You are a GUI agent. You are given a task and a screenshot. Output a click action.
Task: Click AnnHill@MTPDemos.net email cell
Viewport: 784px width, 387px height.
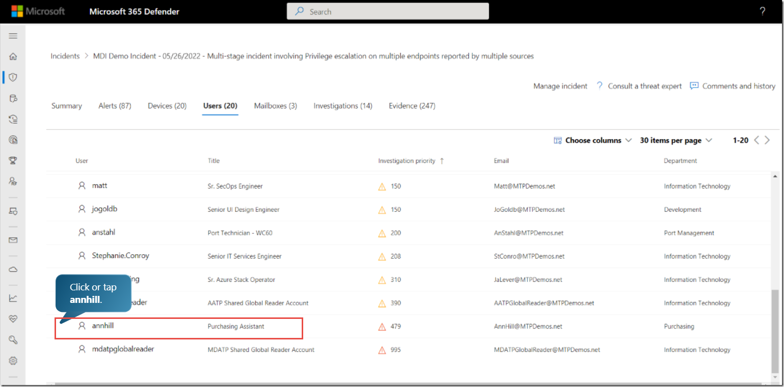coord(528,326)
